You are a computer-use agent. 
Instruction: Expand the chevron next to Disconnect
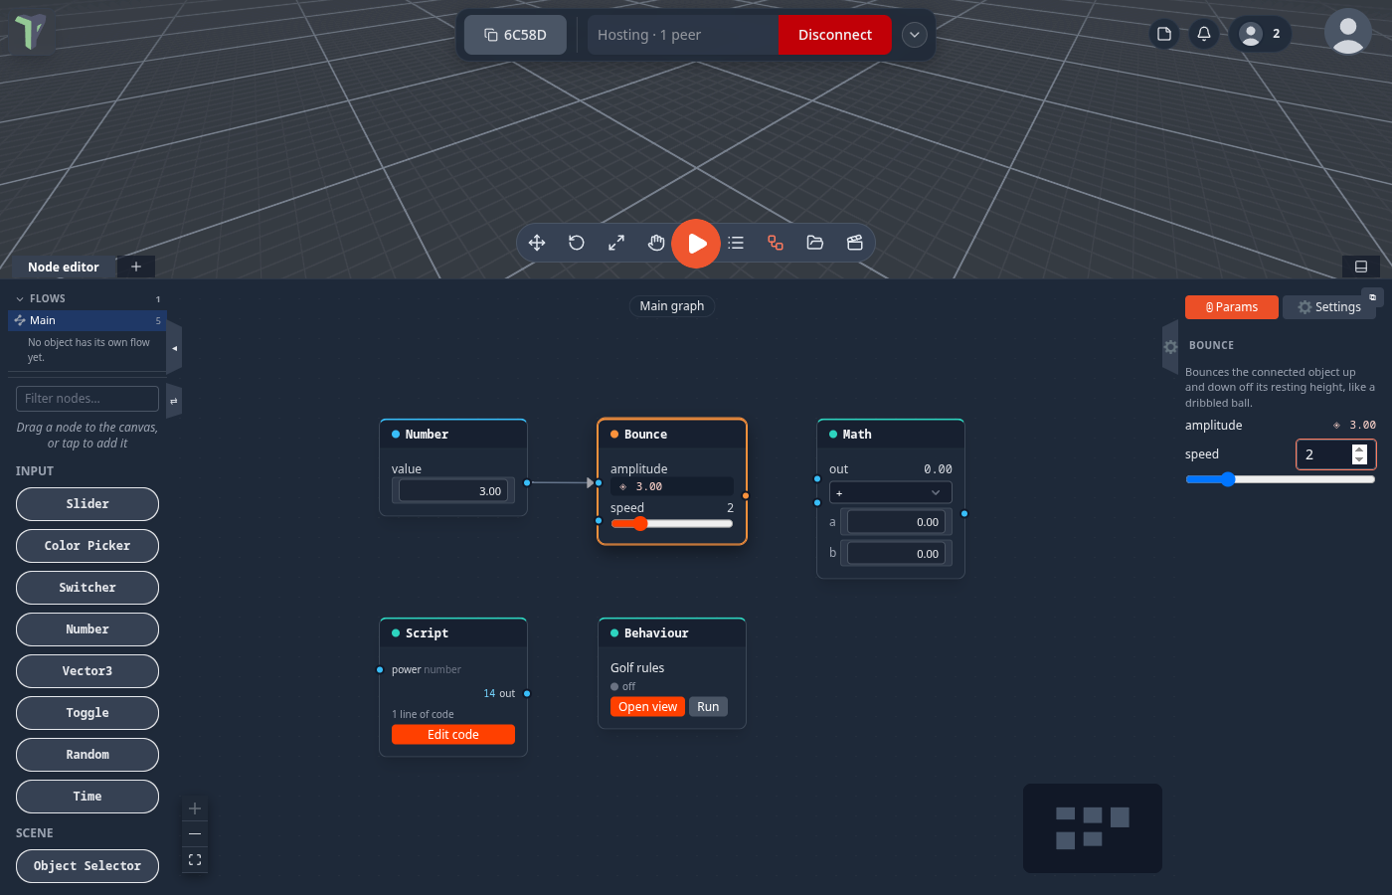(x=915, y=35)
